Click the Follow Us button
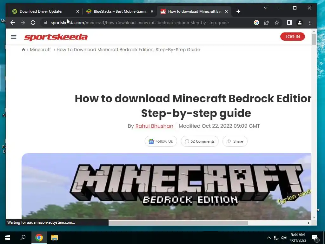Image resolution: width=325 pixels, height=244 pixels. pos(161,141)
